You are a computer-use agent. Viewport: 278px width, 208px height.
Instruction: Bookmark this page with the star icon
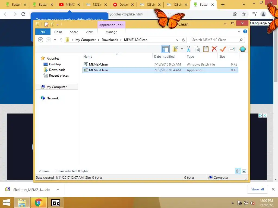click(x=244, y=14)
